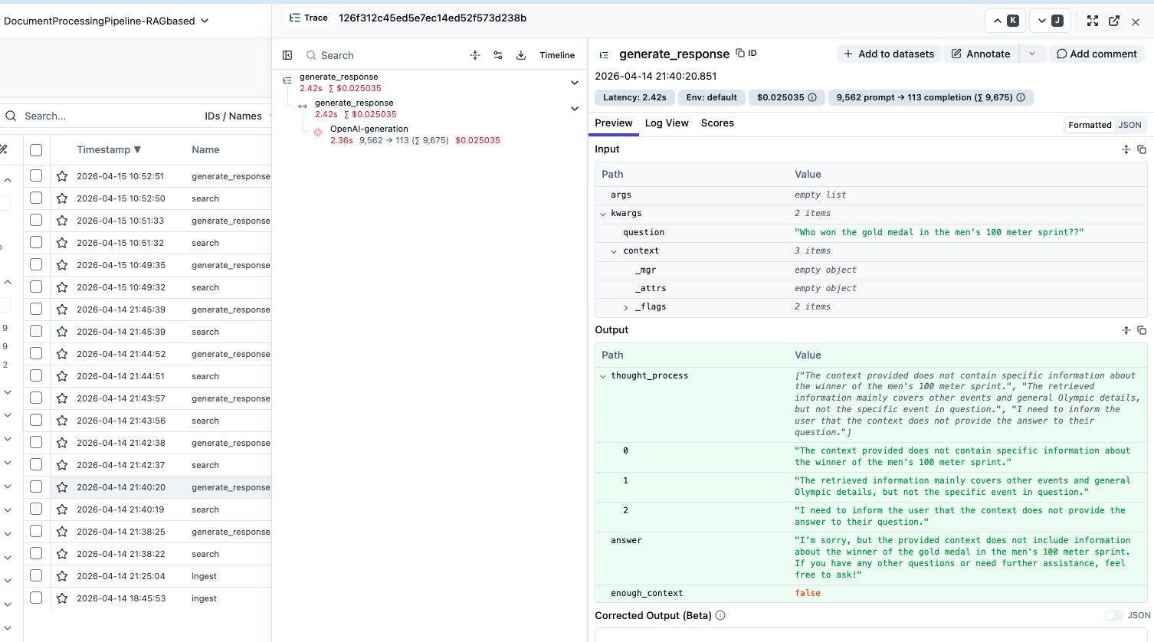
Task: Collapse the context input row
Action: tap(614, 251)
